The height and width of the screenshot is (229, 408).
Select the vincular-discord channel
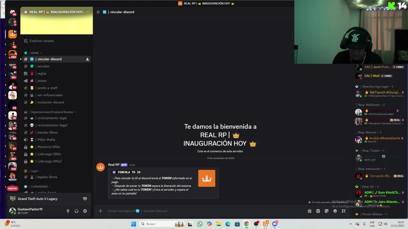[56, 59]
